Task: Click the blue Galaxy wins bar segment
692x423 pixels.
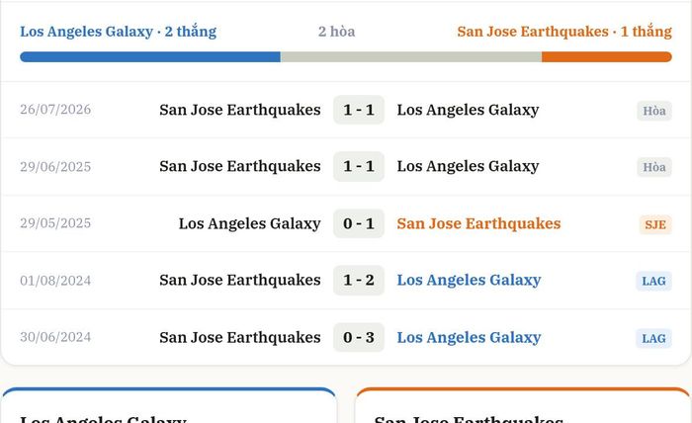Action: (x=150, y=57)
